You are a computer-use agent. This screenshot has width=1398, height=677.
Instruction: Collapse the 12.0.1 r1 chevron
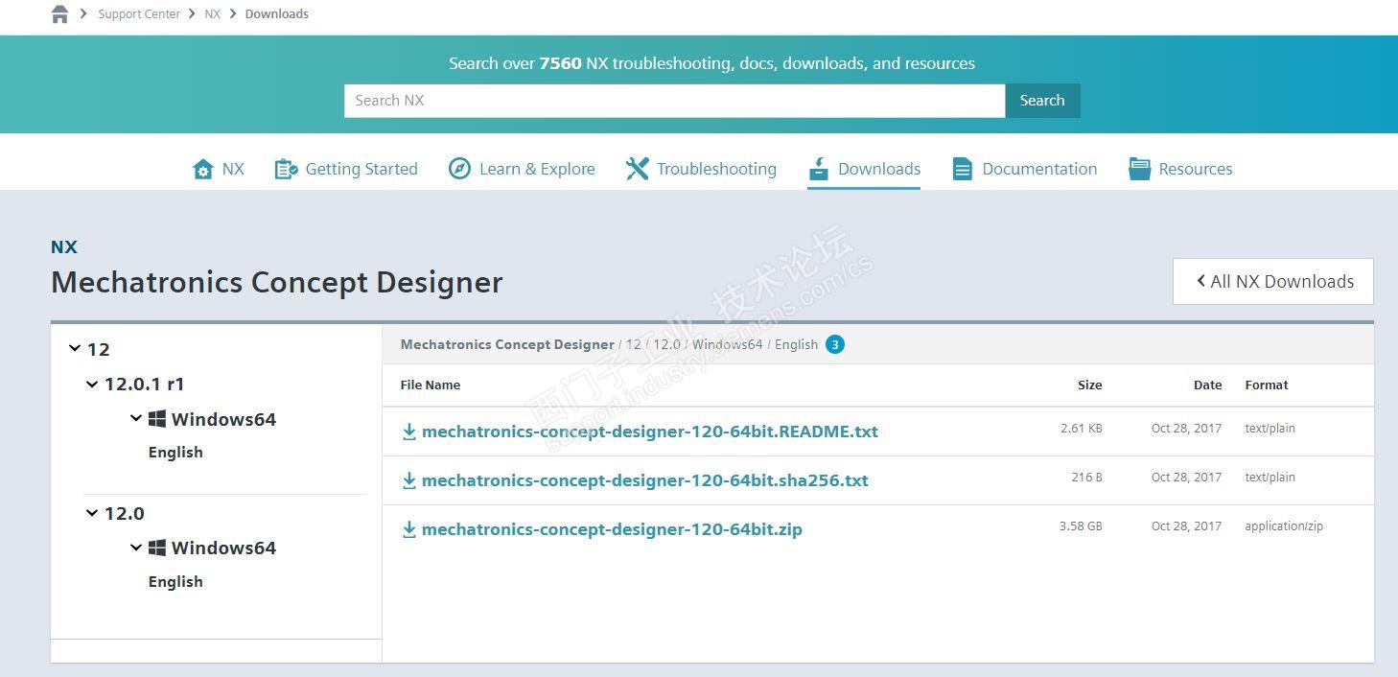pyautogui.click(x=92, y=384)
